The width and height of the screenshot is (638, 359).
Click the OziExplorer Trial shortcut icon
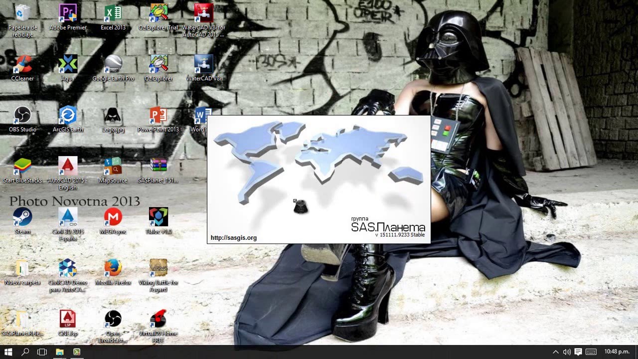point(159,17)
